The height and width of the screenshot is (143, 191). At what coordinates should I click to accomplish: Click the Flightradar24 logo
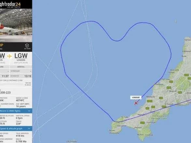(10, 4)
